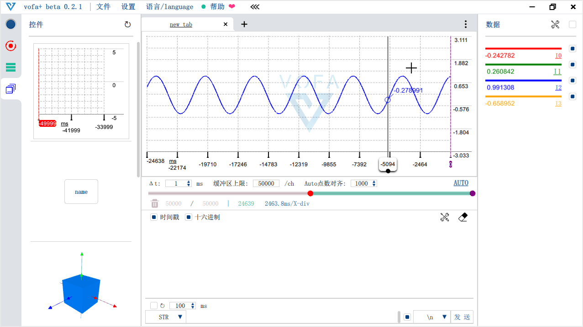Toggle I1 channel visibility checkbox
This screenshot has width=583, height=327.
pos(572,64)
